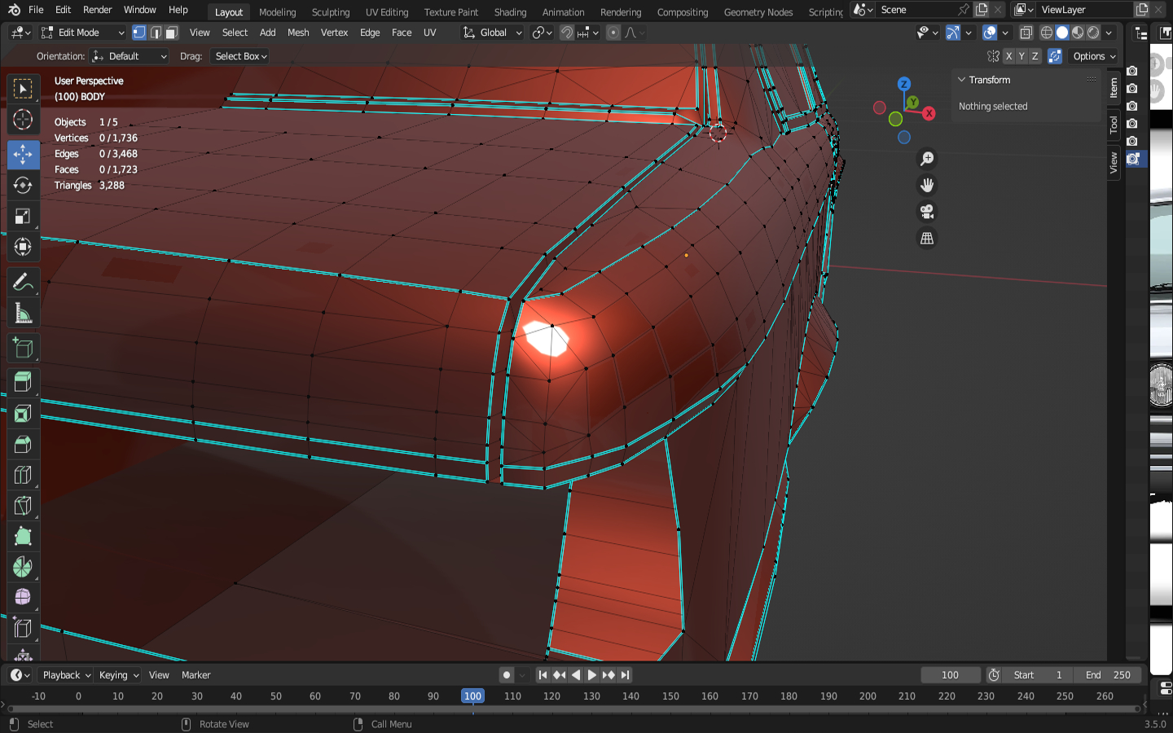Toggle camera view with the camera gizmo

click(927, 212)
